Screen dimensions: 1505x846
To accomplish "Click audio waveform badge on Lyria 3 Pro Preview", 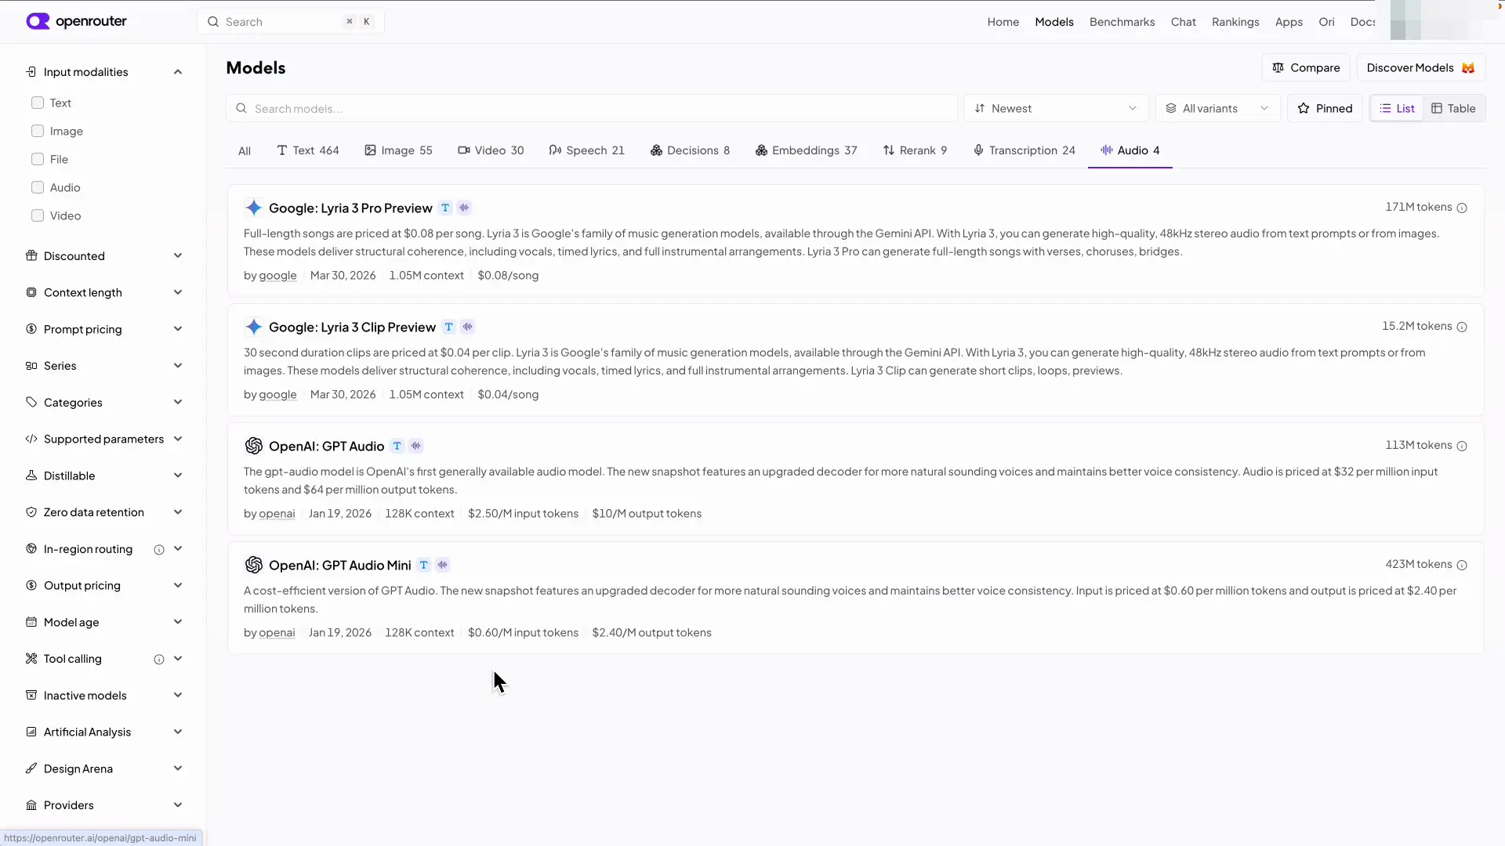I will pos(464,208).
